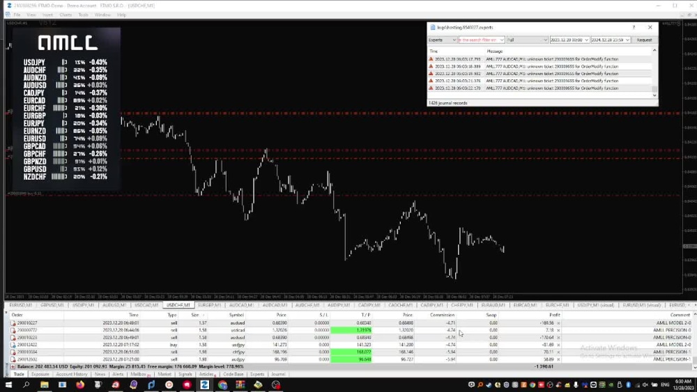Open the Mailbox terminal tab

[x=139, y=374]
